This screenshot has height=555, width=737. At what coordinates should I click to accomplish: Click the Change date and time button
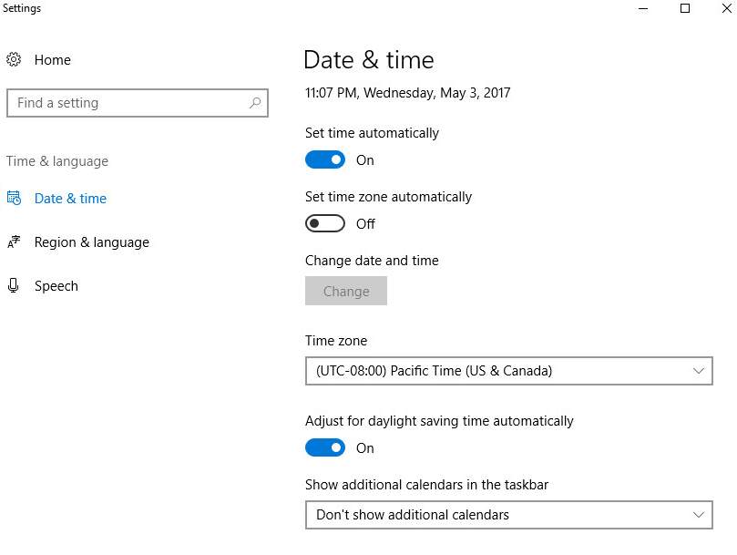(346, 291)
